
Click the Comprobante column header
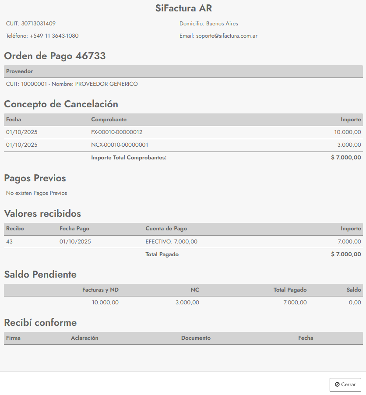(109, 120)
